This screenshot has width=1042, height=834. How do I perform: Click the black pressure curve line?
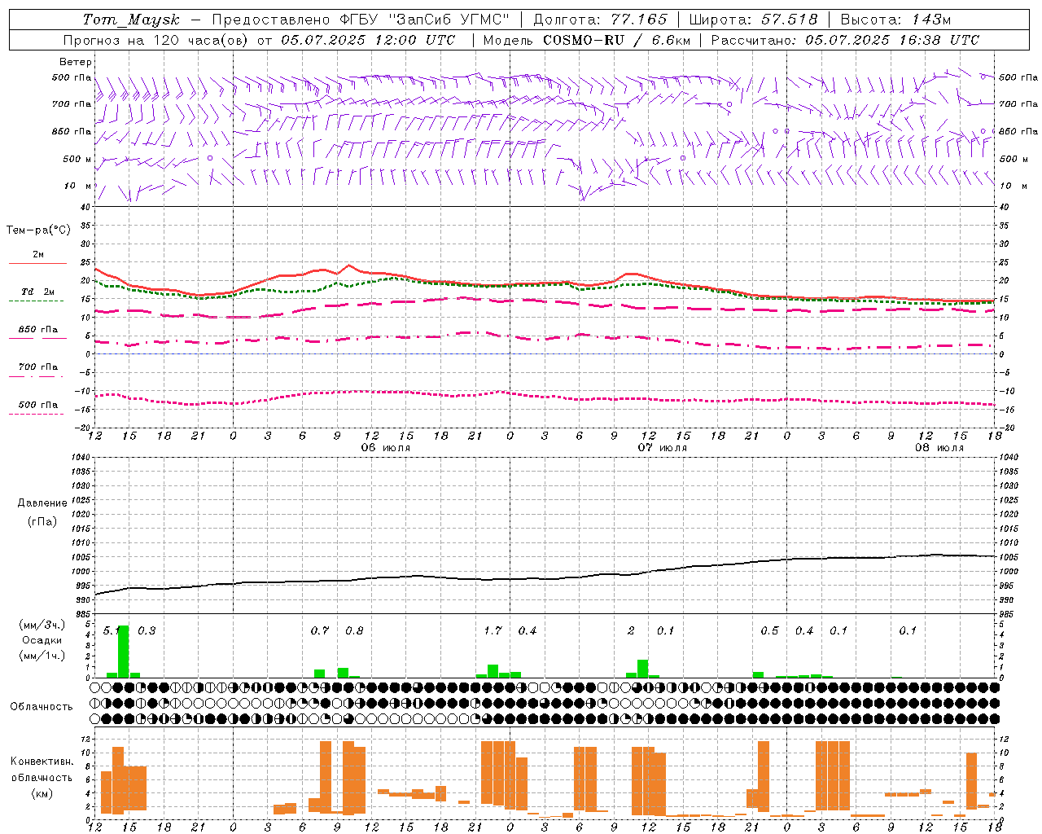pyautogui.click(x=545, y=577)
